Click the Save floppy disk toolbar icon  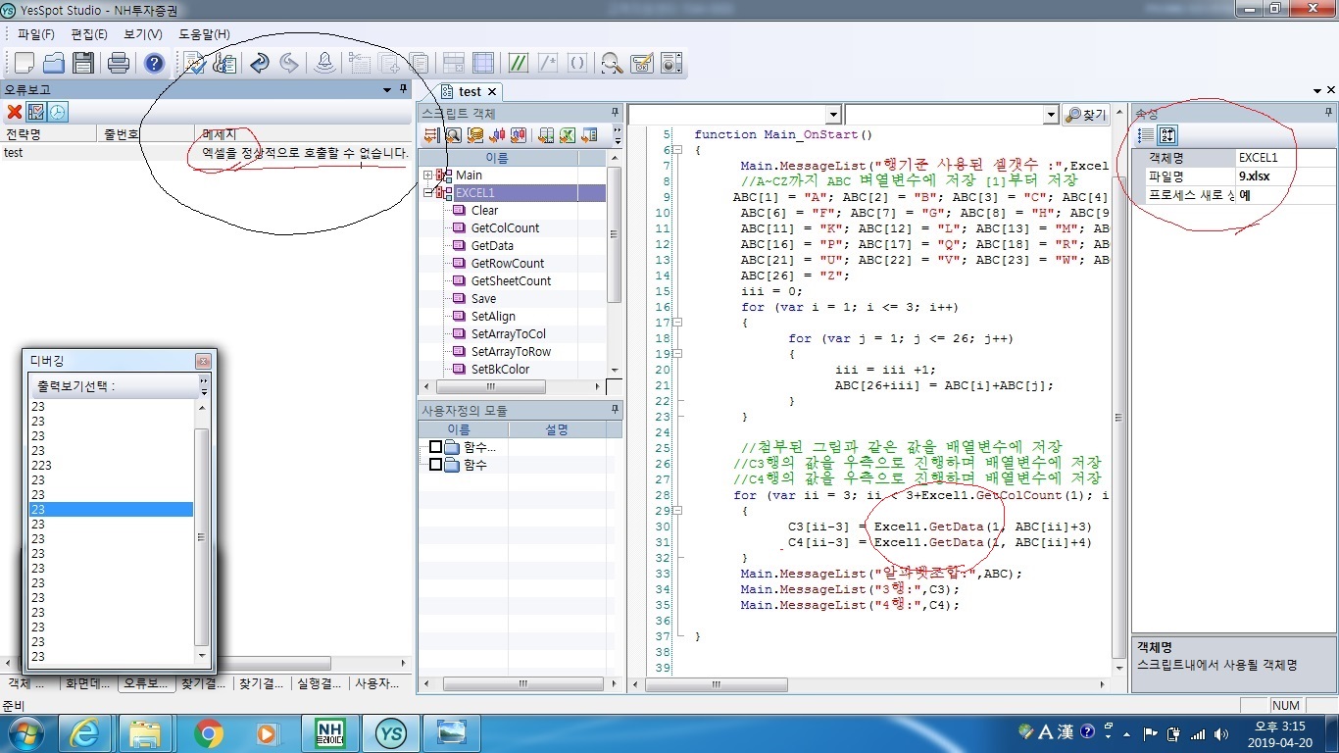tap(83, 63)
